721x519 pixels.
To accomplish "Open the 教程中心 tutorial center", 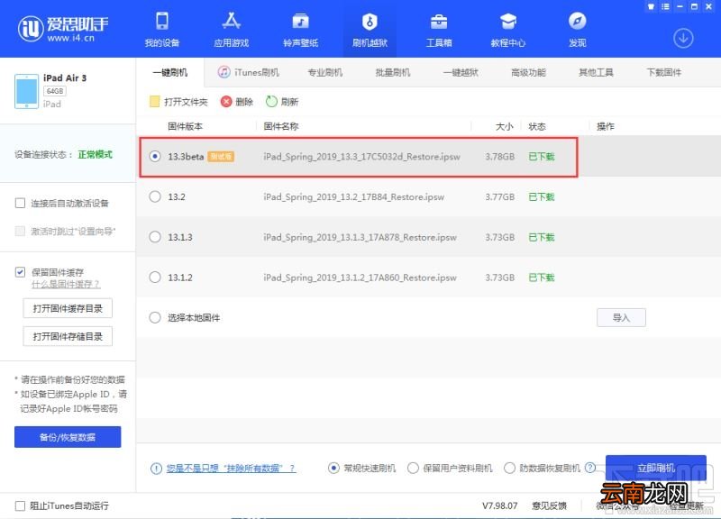I will pos(508,30).
